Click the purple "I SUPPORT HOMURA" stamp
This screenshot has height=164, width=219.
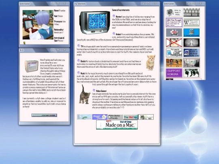(x=174, y=72)
